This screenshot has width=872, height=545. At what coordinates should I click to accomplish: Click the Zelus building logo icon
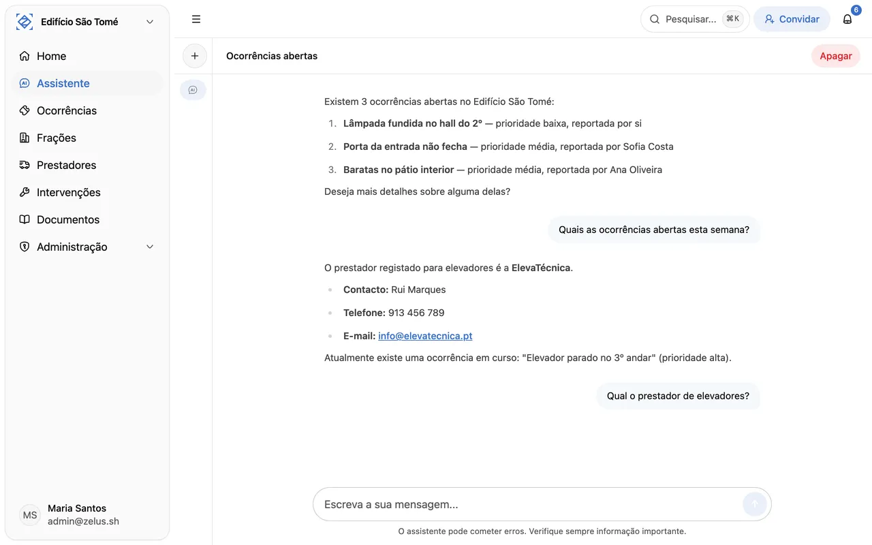(x=25, y=22)
